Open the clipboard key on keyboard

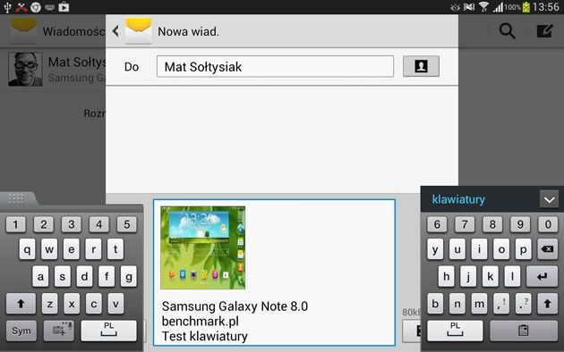click(524, 331)
